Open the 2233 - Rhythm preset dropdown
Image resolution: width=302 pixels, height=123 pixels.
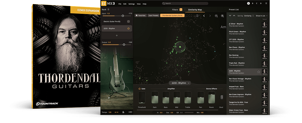(x=180, y=83)
